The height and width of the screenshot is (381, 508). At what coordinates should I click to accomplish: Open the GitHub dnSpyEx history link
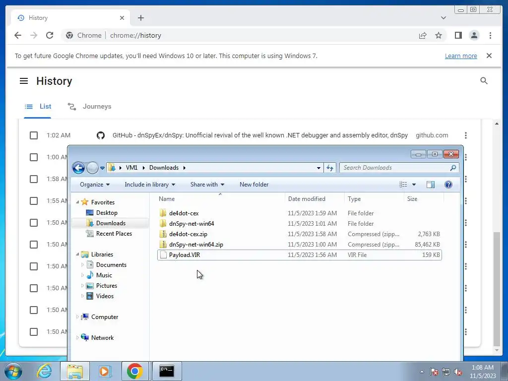coord(260,135)
